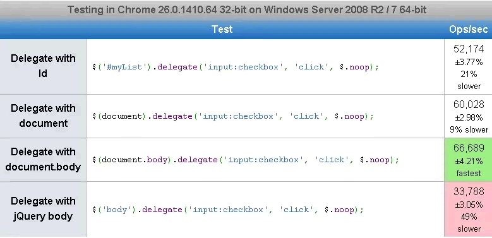Select the 'Delegate with Id' row title

(43, 66)
